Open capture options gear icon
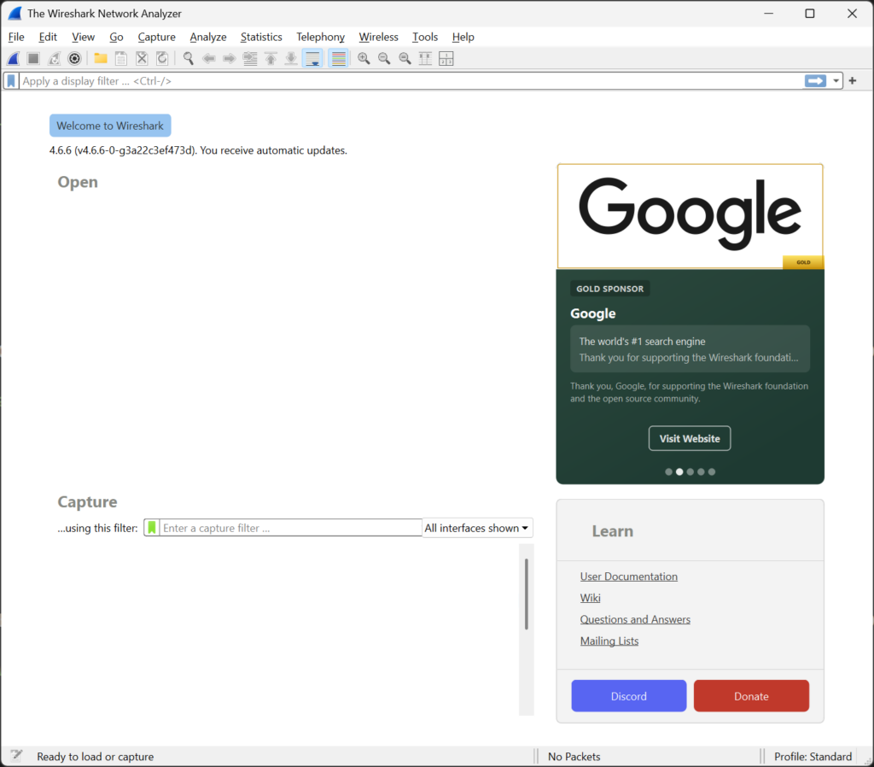 (x=74, y=59)
